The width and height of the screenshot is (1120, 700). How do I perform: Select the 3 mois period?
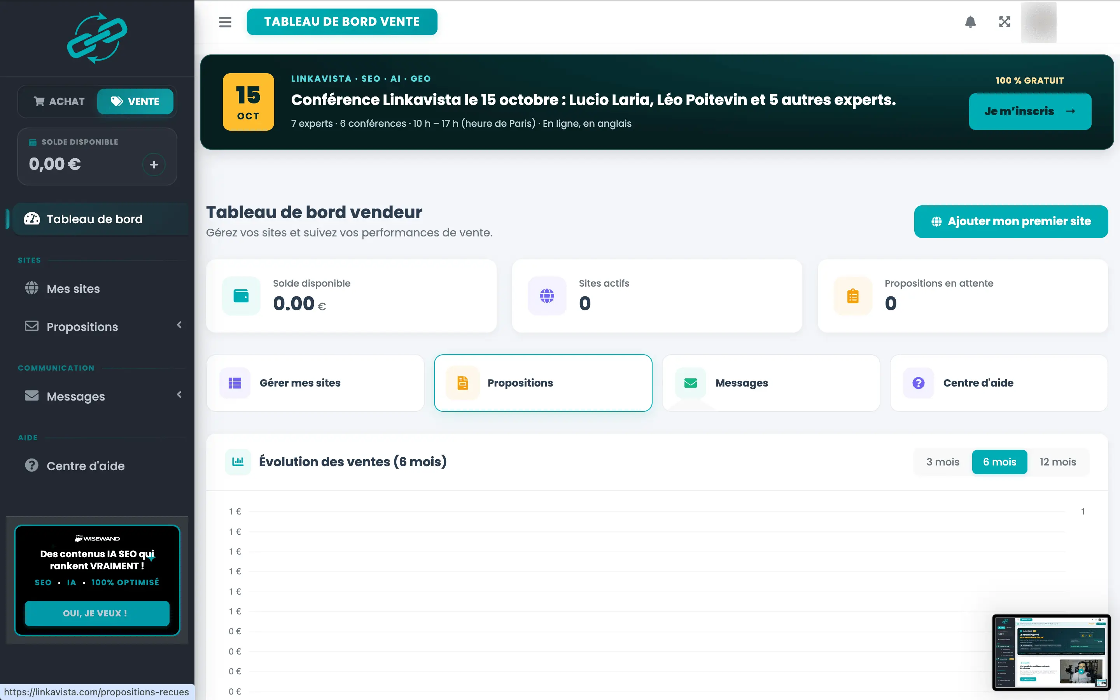(x=943, y=462)
